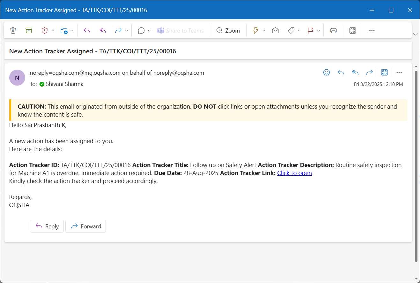Mark message unread with the envelope icon
This screenshot has height=283, width=420.
275,31
